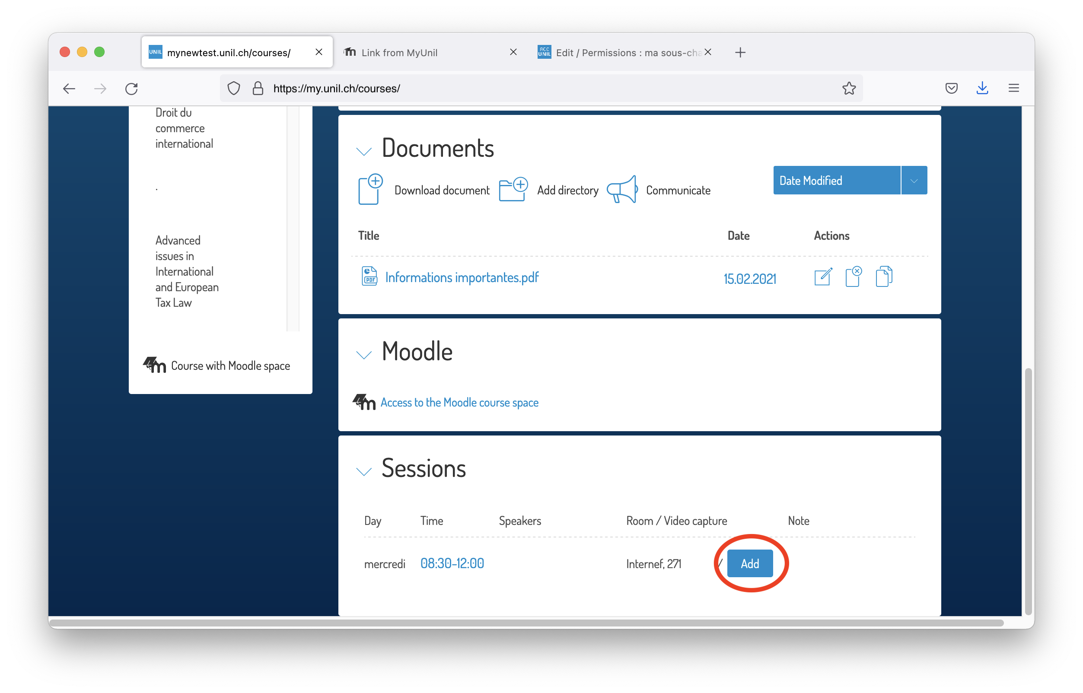Reload the current page
Screen dimensions: 1083x693
[131, 89]
